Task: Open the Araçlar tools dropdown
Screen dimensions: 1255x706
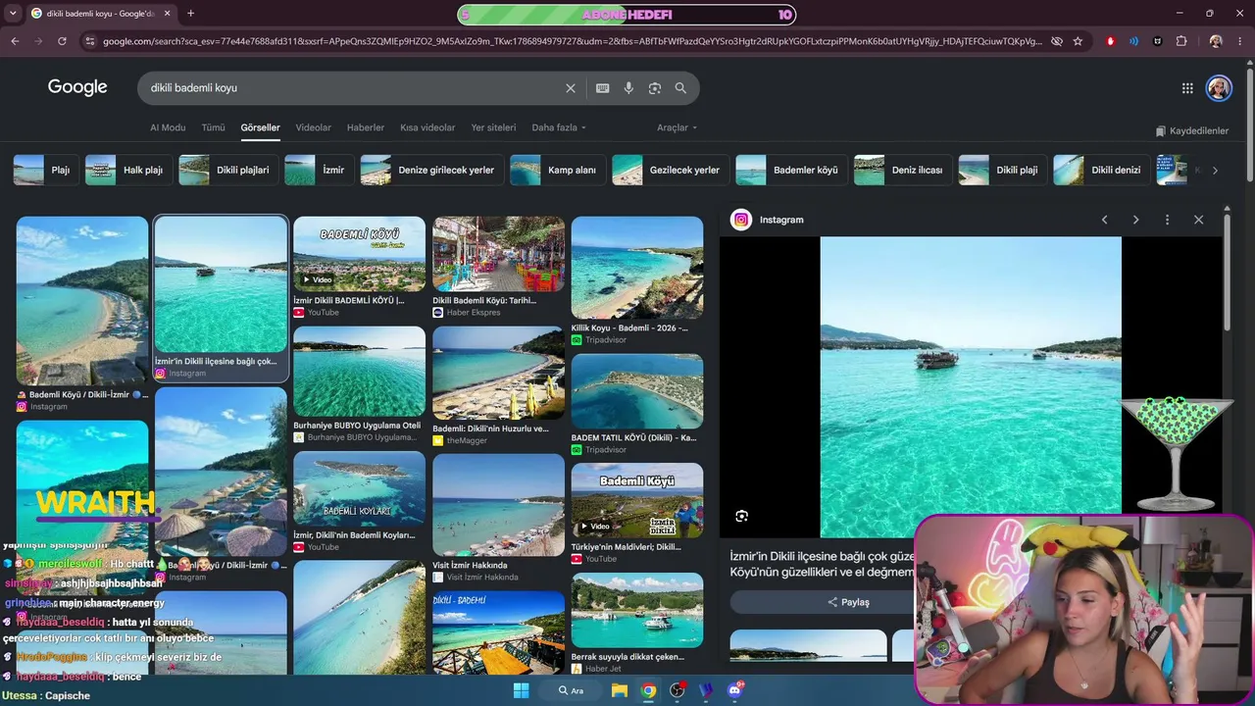Action: click(x=677, y=127)
